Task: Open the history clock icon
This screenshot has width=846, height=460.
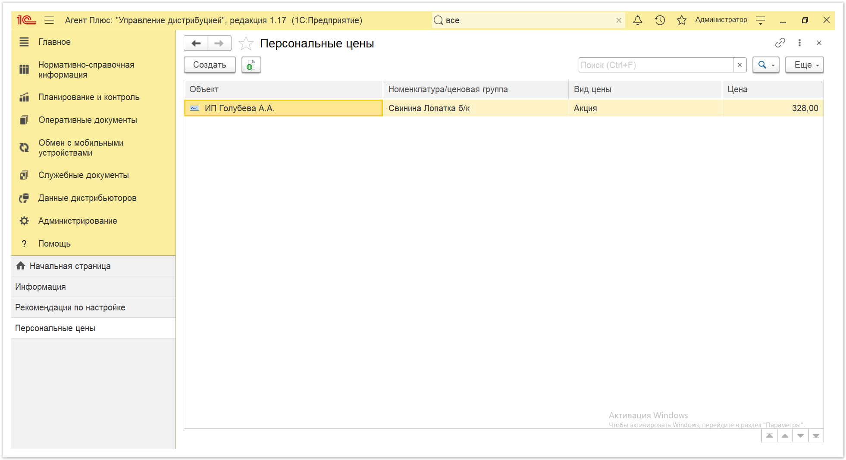Action: (x=660, y=20)
